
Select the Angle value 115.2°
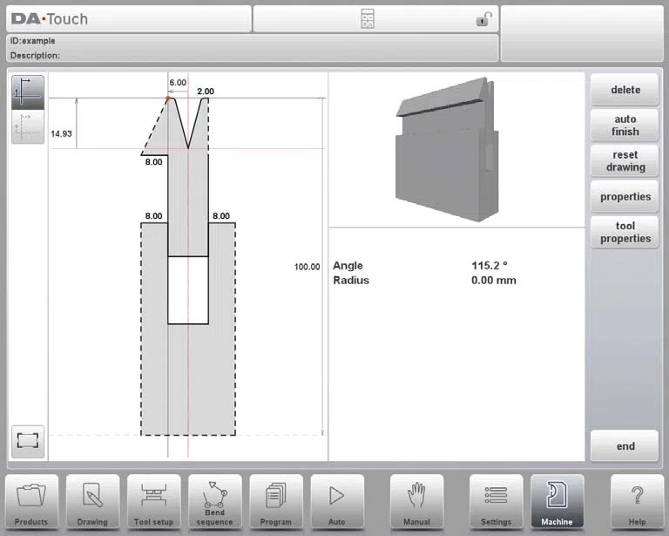pyautogui.click(x=490, y=266)
